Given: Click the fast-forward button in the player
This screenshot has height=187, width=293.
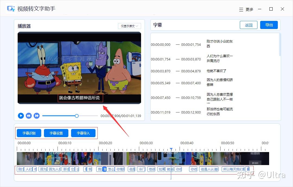Looking at the screenshot, I should (37, 116).
